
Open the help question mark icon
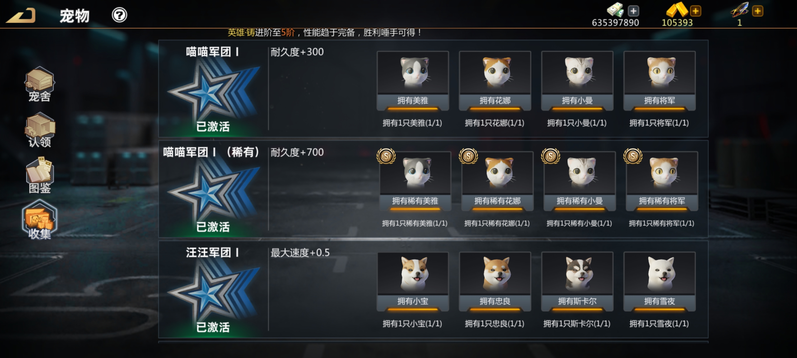pyautogui.click(x=119, y=15)
